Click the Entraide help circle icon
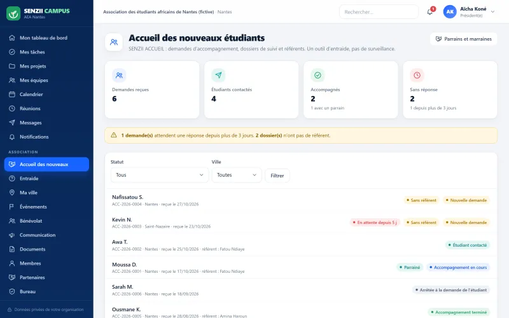 12,179
